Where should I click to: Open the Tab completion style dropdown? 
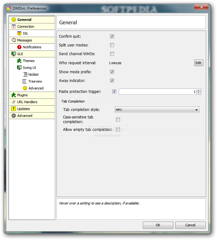(157, 110)
